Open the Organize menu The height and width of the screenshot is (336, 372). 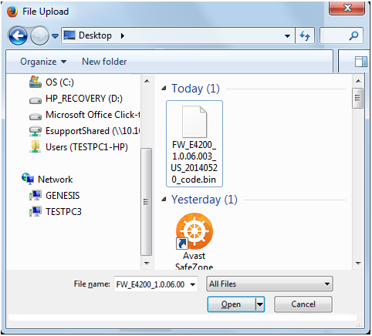[x=43, y=62]
